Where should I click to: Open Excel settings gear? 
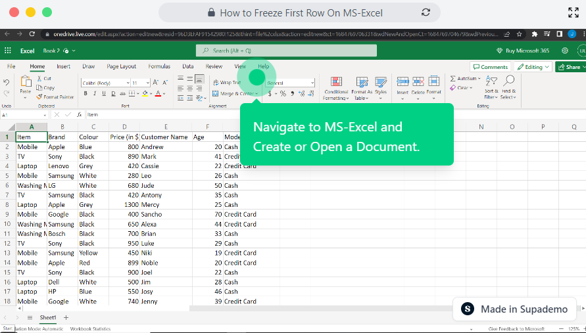pyautogui.click(x=565, y=51)
